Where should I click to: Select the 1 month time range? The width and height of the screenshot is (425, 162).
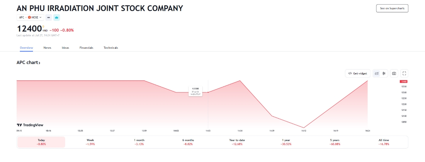pyautogui.click(x=139, y=142)
